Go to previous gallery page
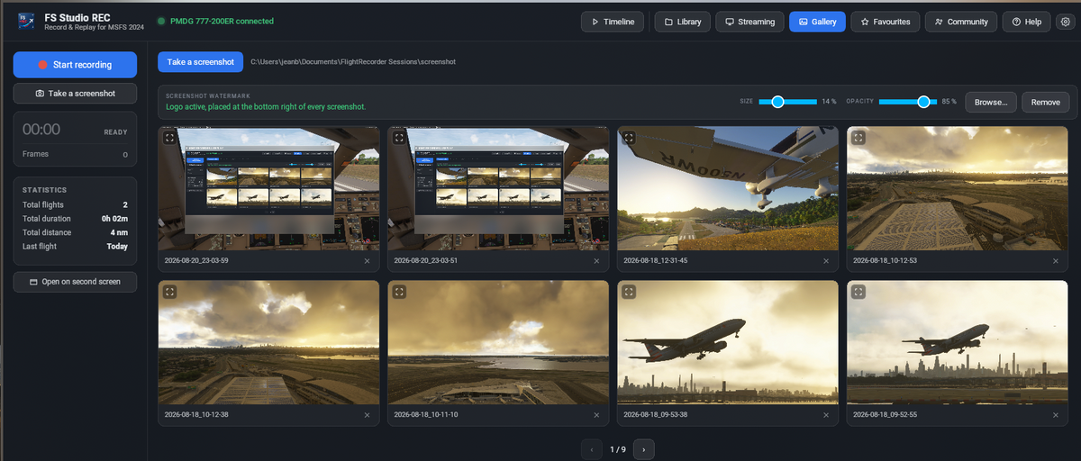The height and width of the screenshot is (461, 1081). pos(591,448)
